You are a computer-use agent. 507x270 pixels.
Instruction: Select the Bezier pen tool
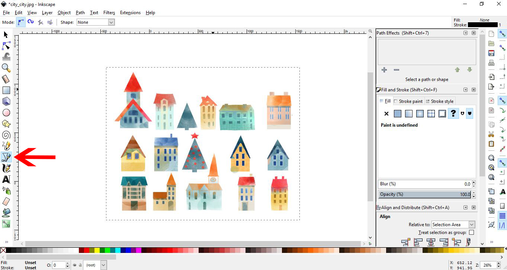click(6, 157)
